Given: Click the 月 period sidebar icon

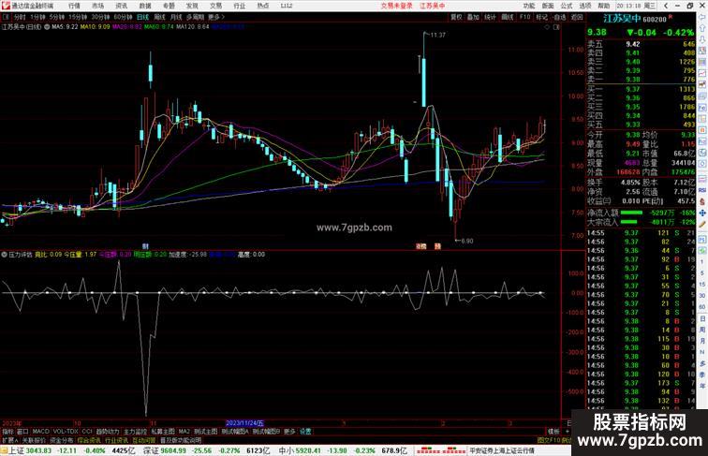Looking at the screenshot, I should click(x=702, y=342).
